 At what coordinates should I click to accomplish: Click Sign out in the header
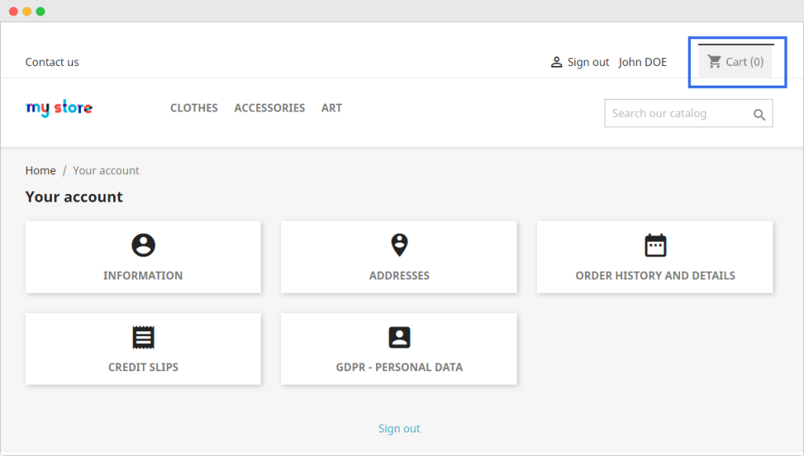(588, 62)
